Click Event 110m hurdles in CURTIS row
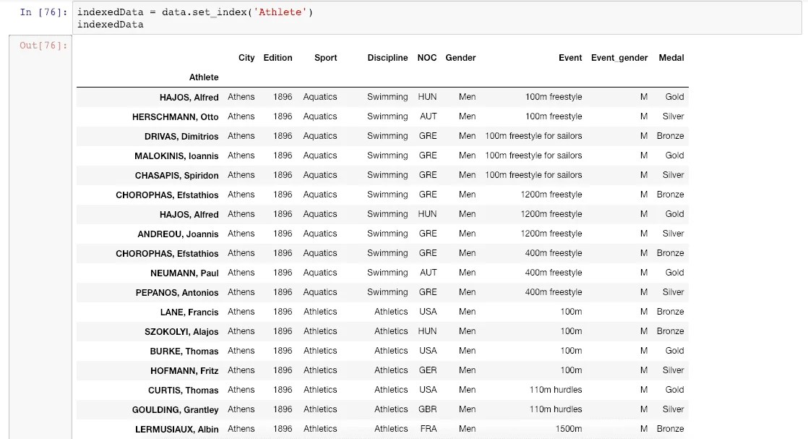Viewport: 808px width, 439px height. (x=556, y=390)
